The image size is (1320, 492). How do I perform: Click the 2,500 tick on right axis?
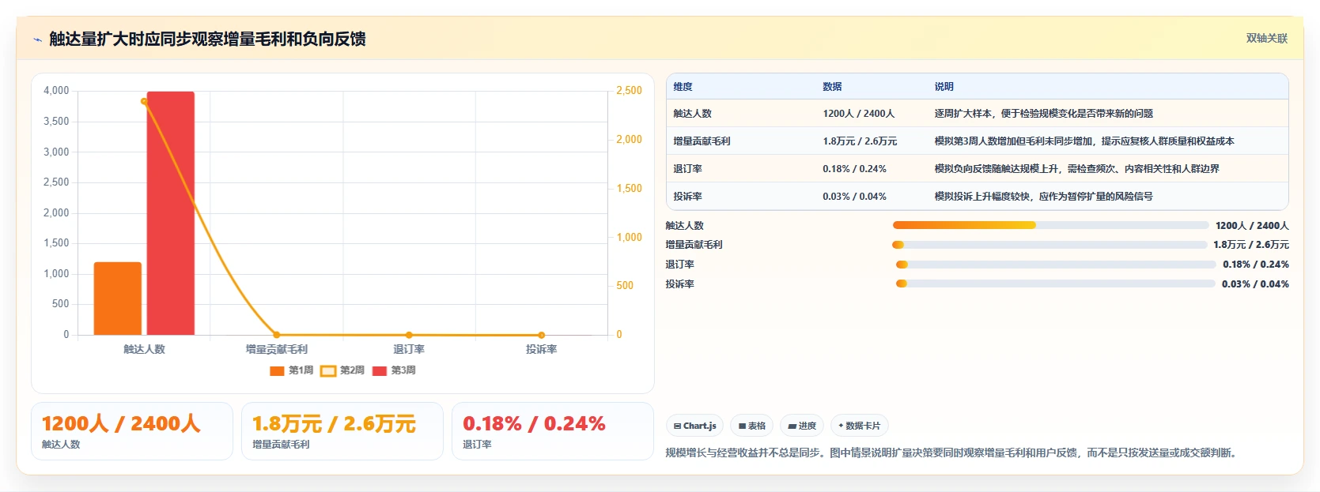(x=630, y=91)
